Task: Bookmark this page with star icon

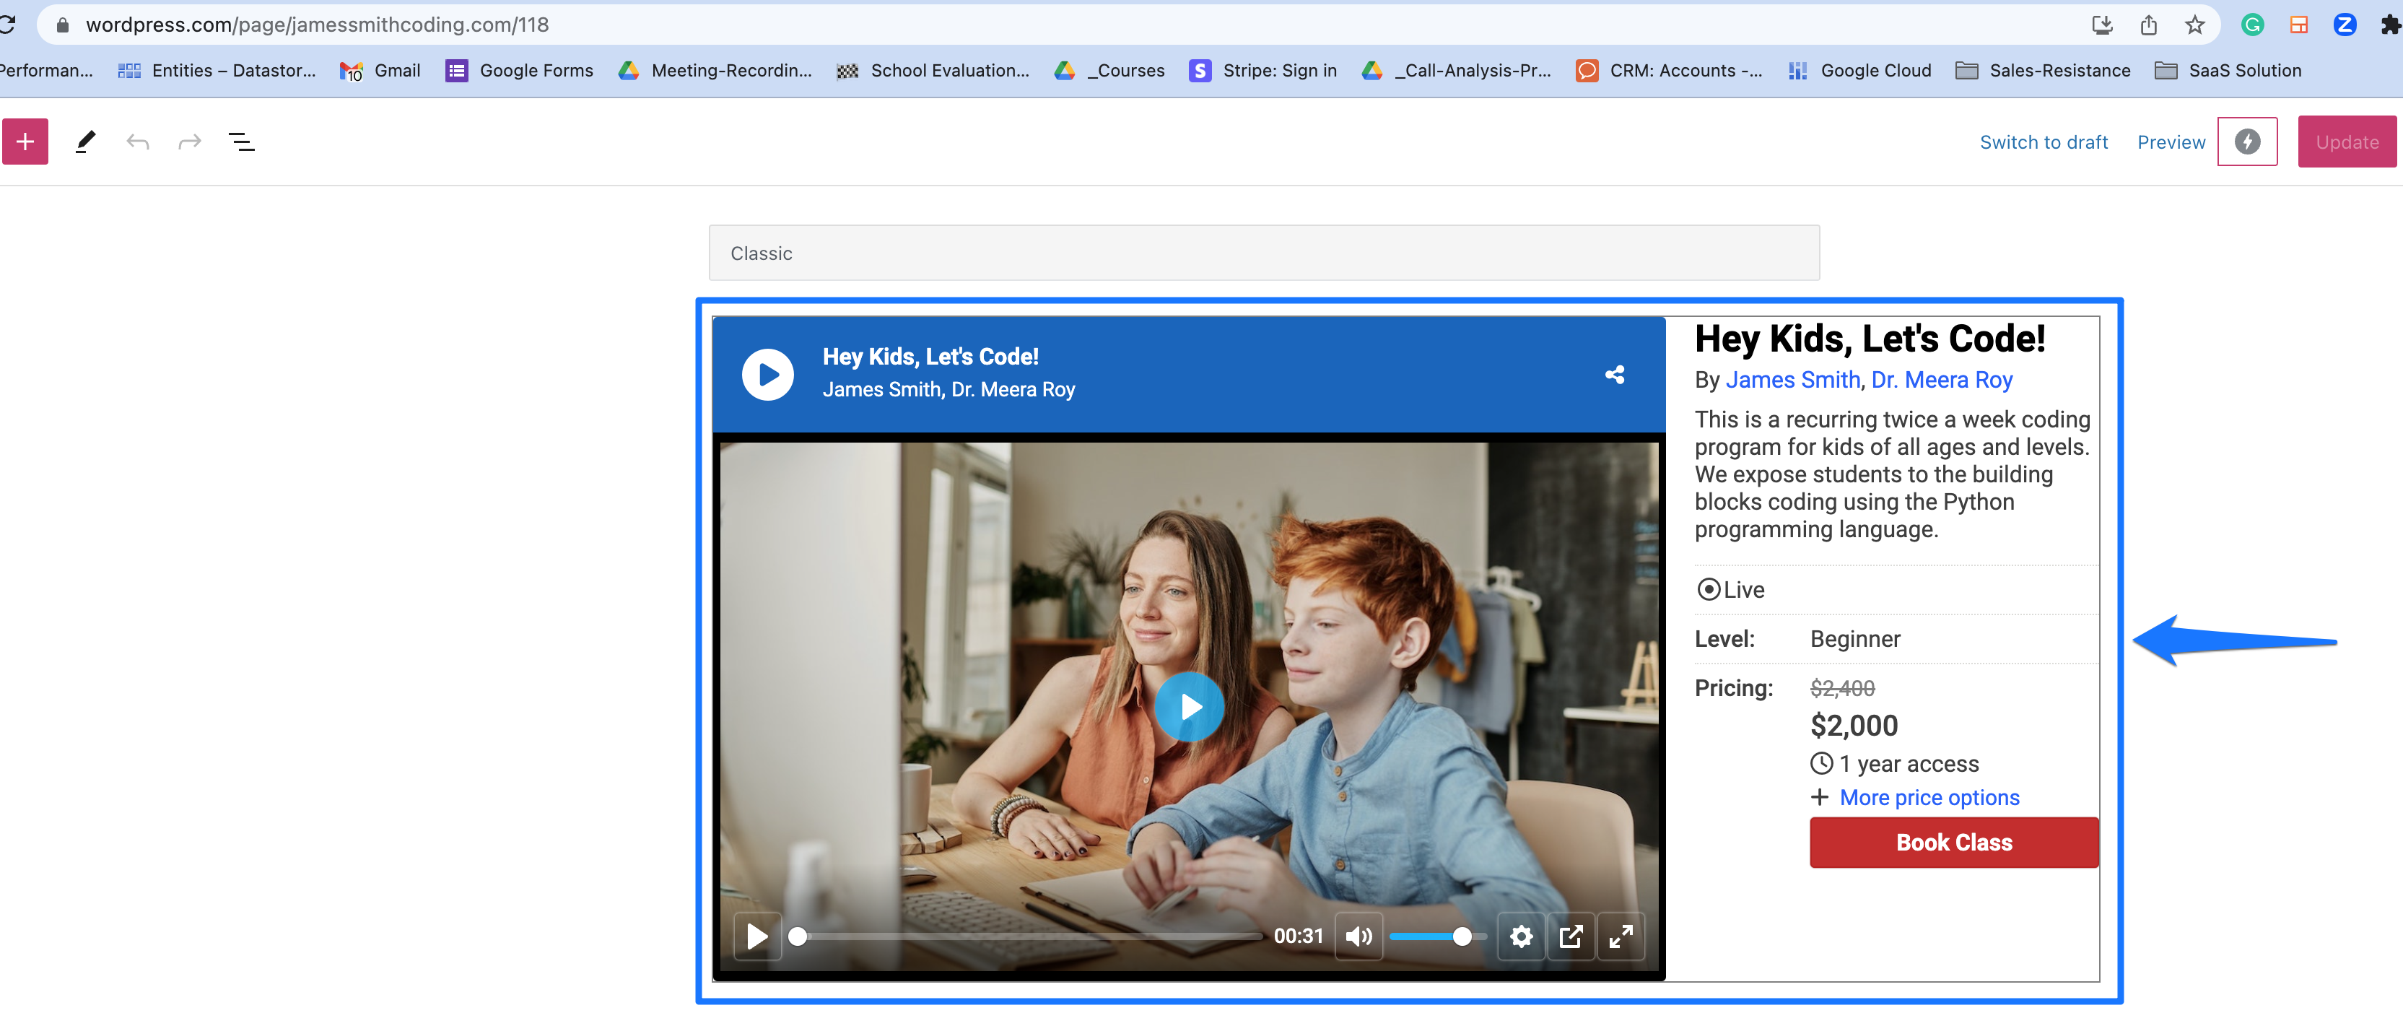Action: (2194, 25)
